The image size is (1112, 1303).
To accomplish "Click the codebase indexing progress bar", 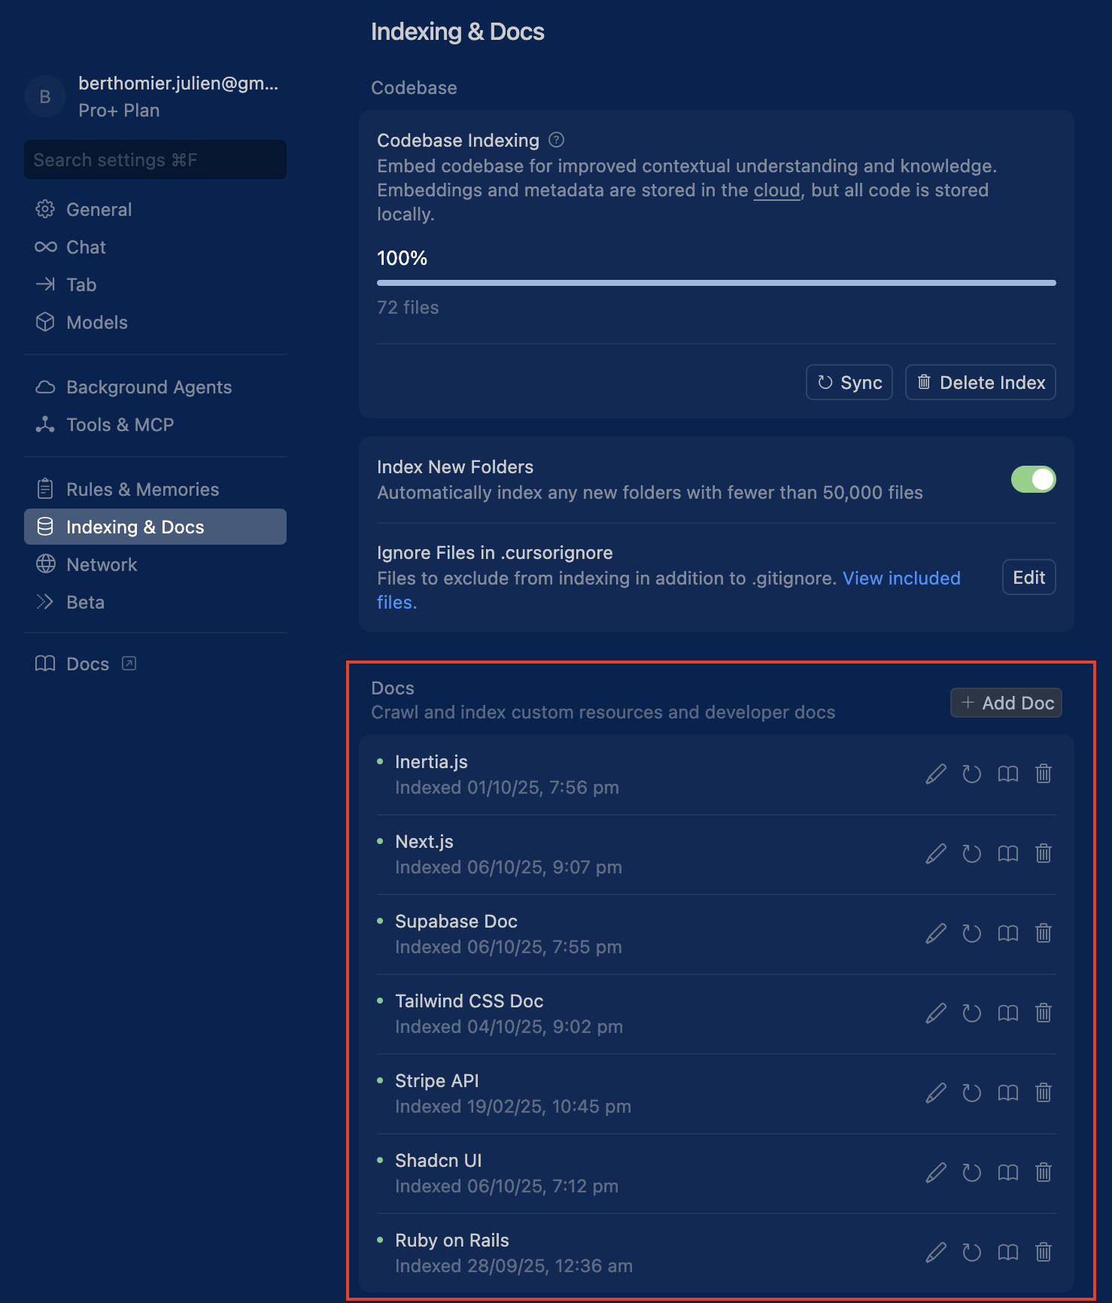I will [716, 283].
